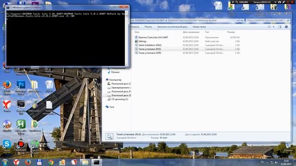The height and width of the screenshot is (166, 296).
Task: Click the DAEMON Tools Lite 5.0.1.0407 breadcrumb
Action: click(x=149, y=20)
